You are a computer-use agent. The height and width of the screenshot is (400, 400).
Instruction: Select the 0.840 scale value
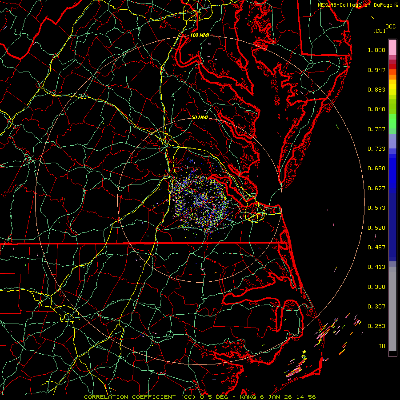click(x=376, y=109)
